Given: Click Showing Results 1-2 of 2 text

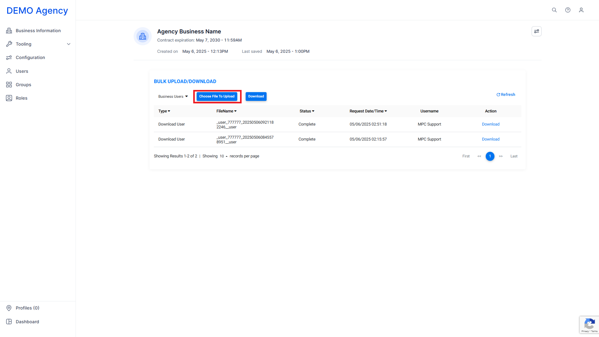Looking at the screenshot, I should click(x=175, y=156).
